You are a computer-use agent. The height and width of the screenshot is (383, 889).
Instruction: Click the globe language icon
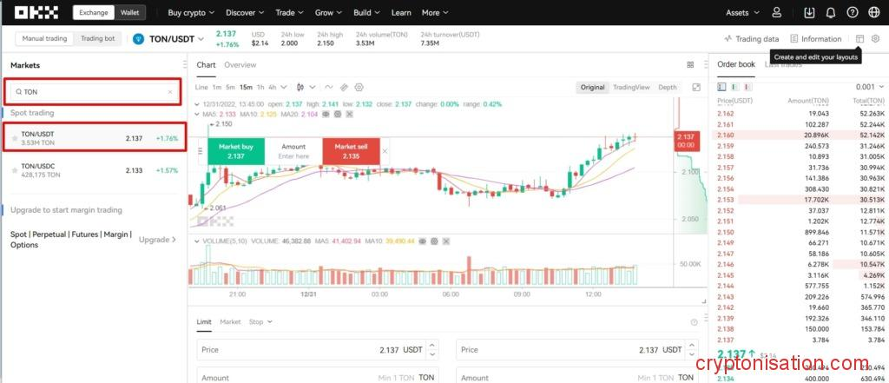(873, 13)
